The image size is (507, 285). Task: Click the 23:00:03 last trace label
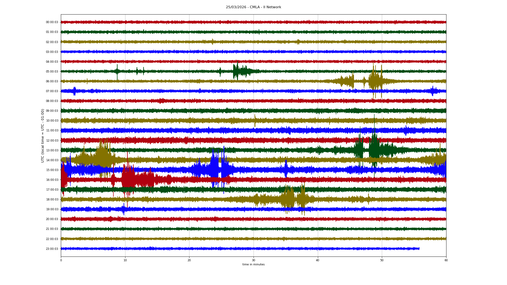52,249
